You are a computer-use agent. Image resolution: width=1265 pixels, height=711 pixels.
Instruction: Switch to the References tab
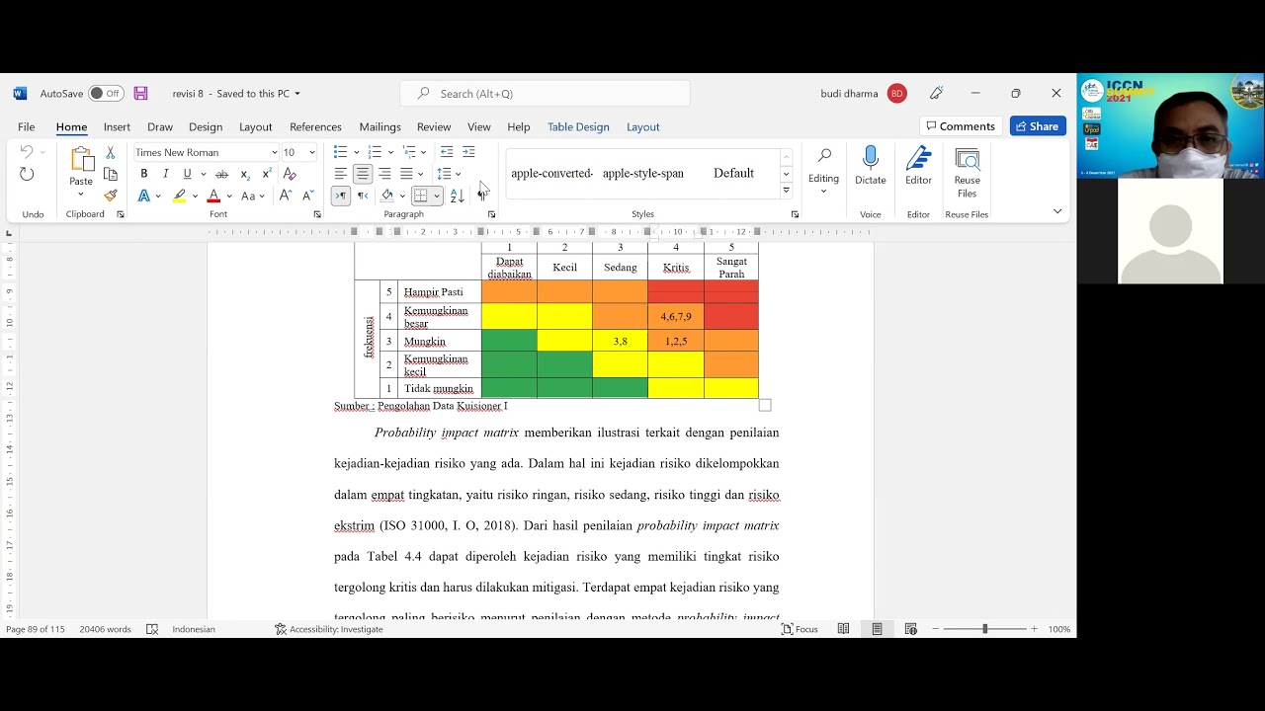click(315, 126)
